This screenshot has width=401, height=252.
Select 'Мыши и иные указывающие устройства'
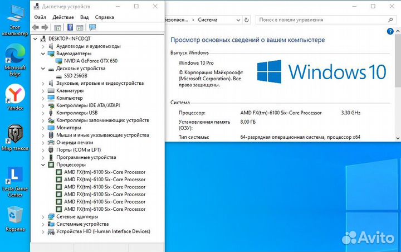(102, 135)
